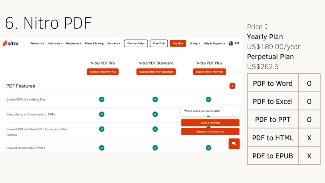Click the PDF Features heading
325x183 pixels.
(21, 86)
